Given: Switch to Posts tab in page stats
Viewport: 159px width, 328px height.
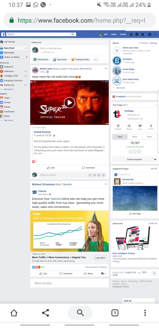Looking at the screenshot, I should (x=150, y=137).
